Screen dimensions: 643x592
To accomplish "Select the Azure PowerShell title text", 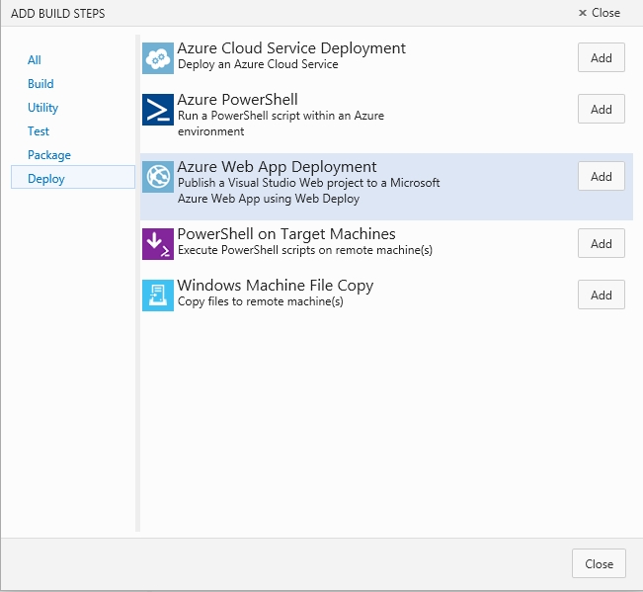I will (x=237, y=100).
